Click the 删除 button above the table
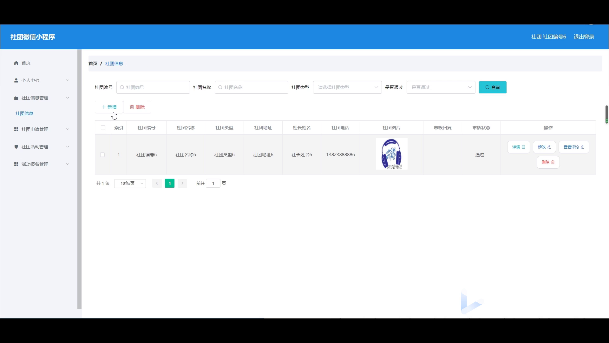Viewport: 609px width, 343px height. 137,107
